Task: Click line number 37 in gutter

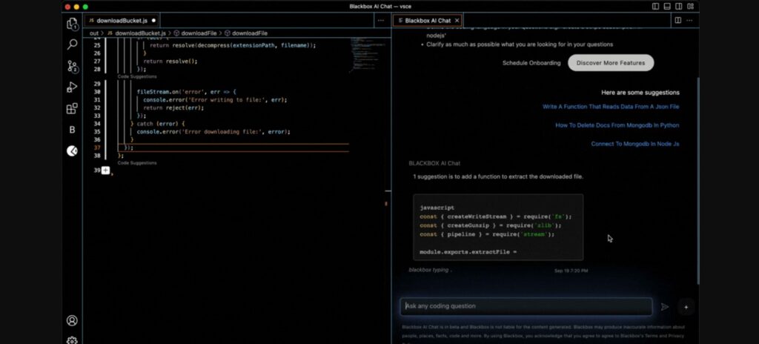Action: [97, 148]
